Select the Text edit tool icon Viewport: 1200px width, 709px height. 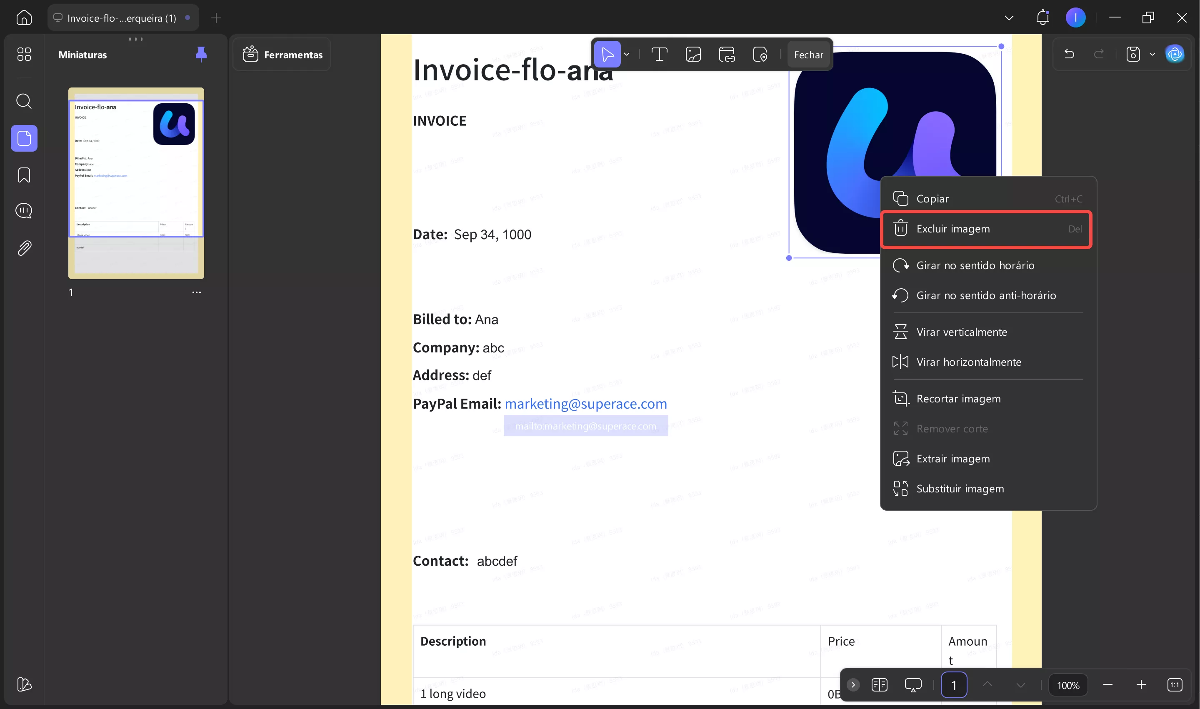coord(659,55)
